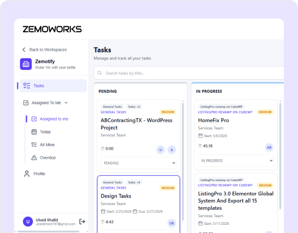This screenshot has height=233, width=298.
Task: Click the IN PROGRESS column header
Action: [x=209, y=91]
